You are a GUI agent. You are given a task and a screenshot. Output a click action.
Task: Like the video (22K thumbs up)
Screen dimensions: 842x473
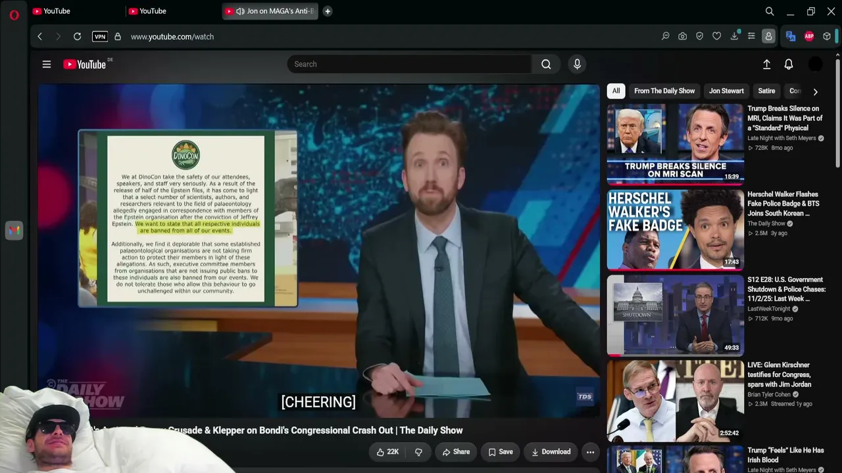point(387,452)
